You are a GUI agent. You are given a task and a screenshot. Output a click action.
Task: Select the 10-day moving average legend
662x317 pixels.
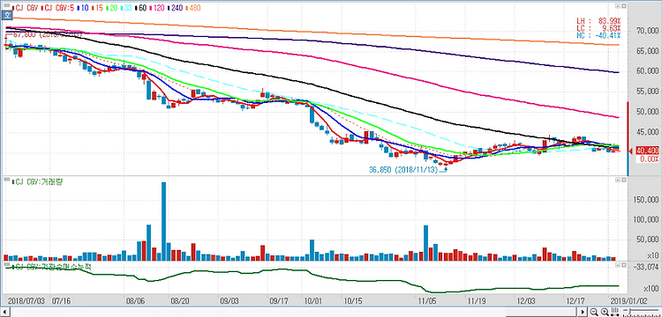[x=84, y=8]
